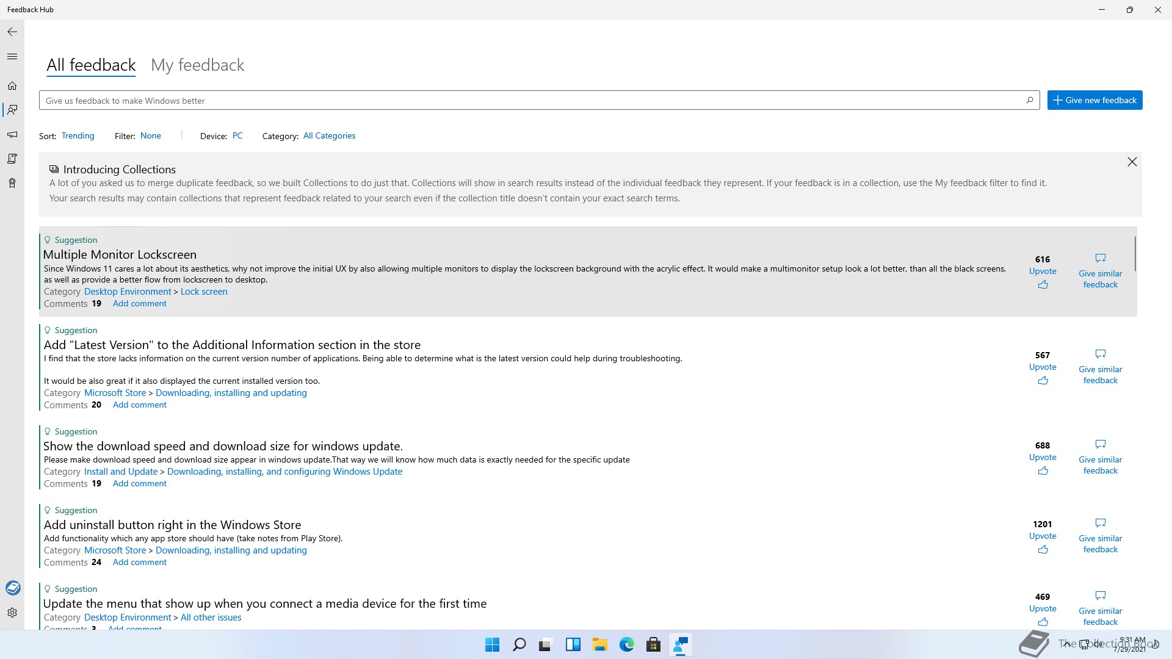Open Category dropdown All Categories
This screenshot has height=659, width=1172.
(x=329, y=136)
